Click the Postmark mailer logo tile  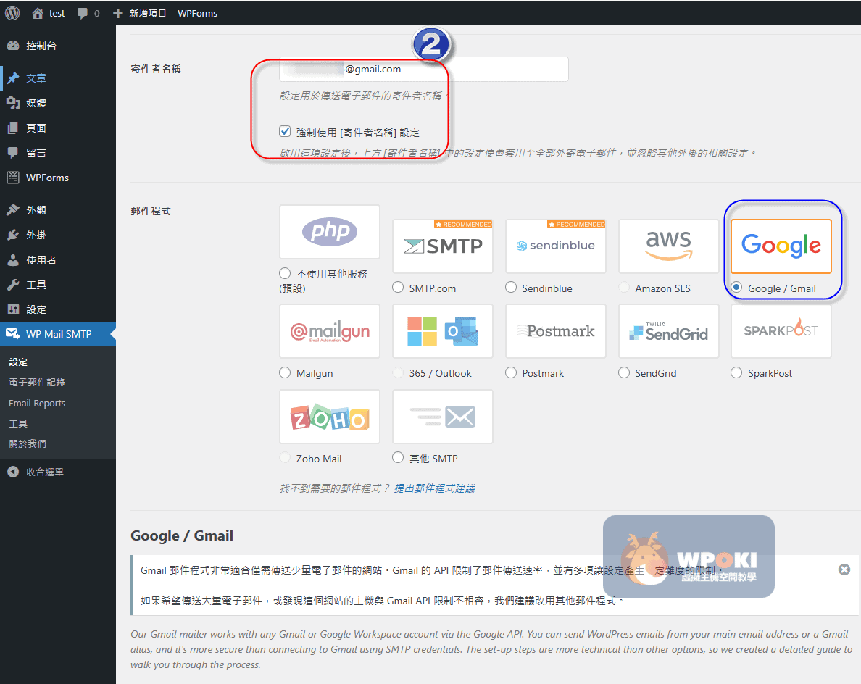(555, 331)
